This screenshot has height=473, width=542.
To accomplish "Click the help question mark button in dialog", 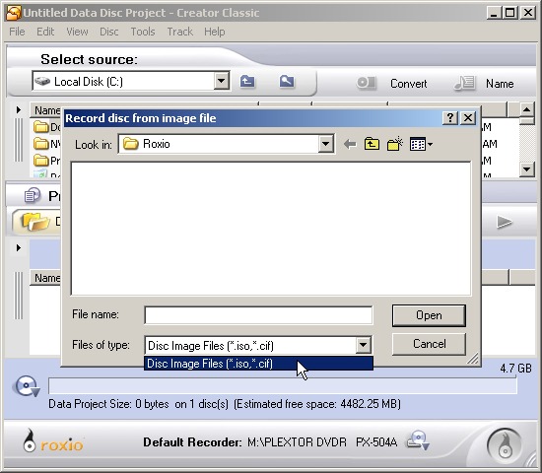I will click(x=450, y=118).
